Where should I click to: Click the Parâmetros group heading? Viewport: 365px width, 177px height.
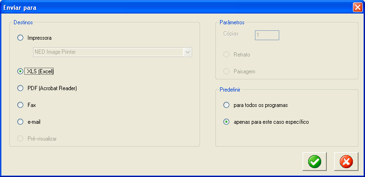(232, 22)
